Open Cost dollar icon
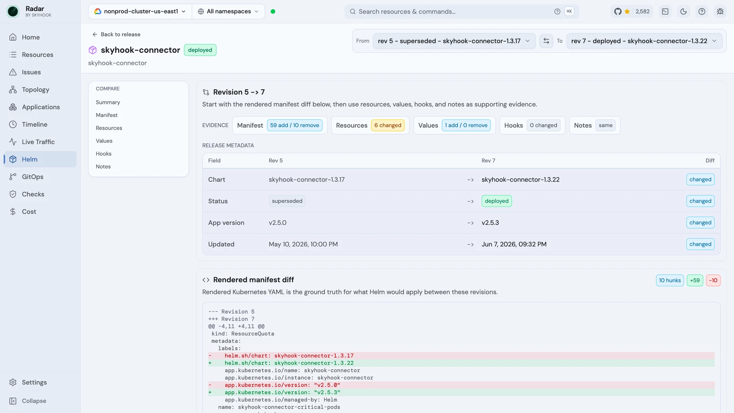Screen dimensions: 734x413 (13, 211)
